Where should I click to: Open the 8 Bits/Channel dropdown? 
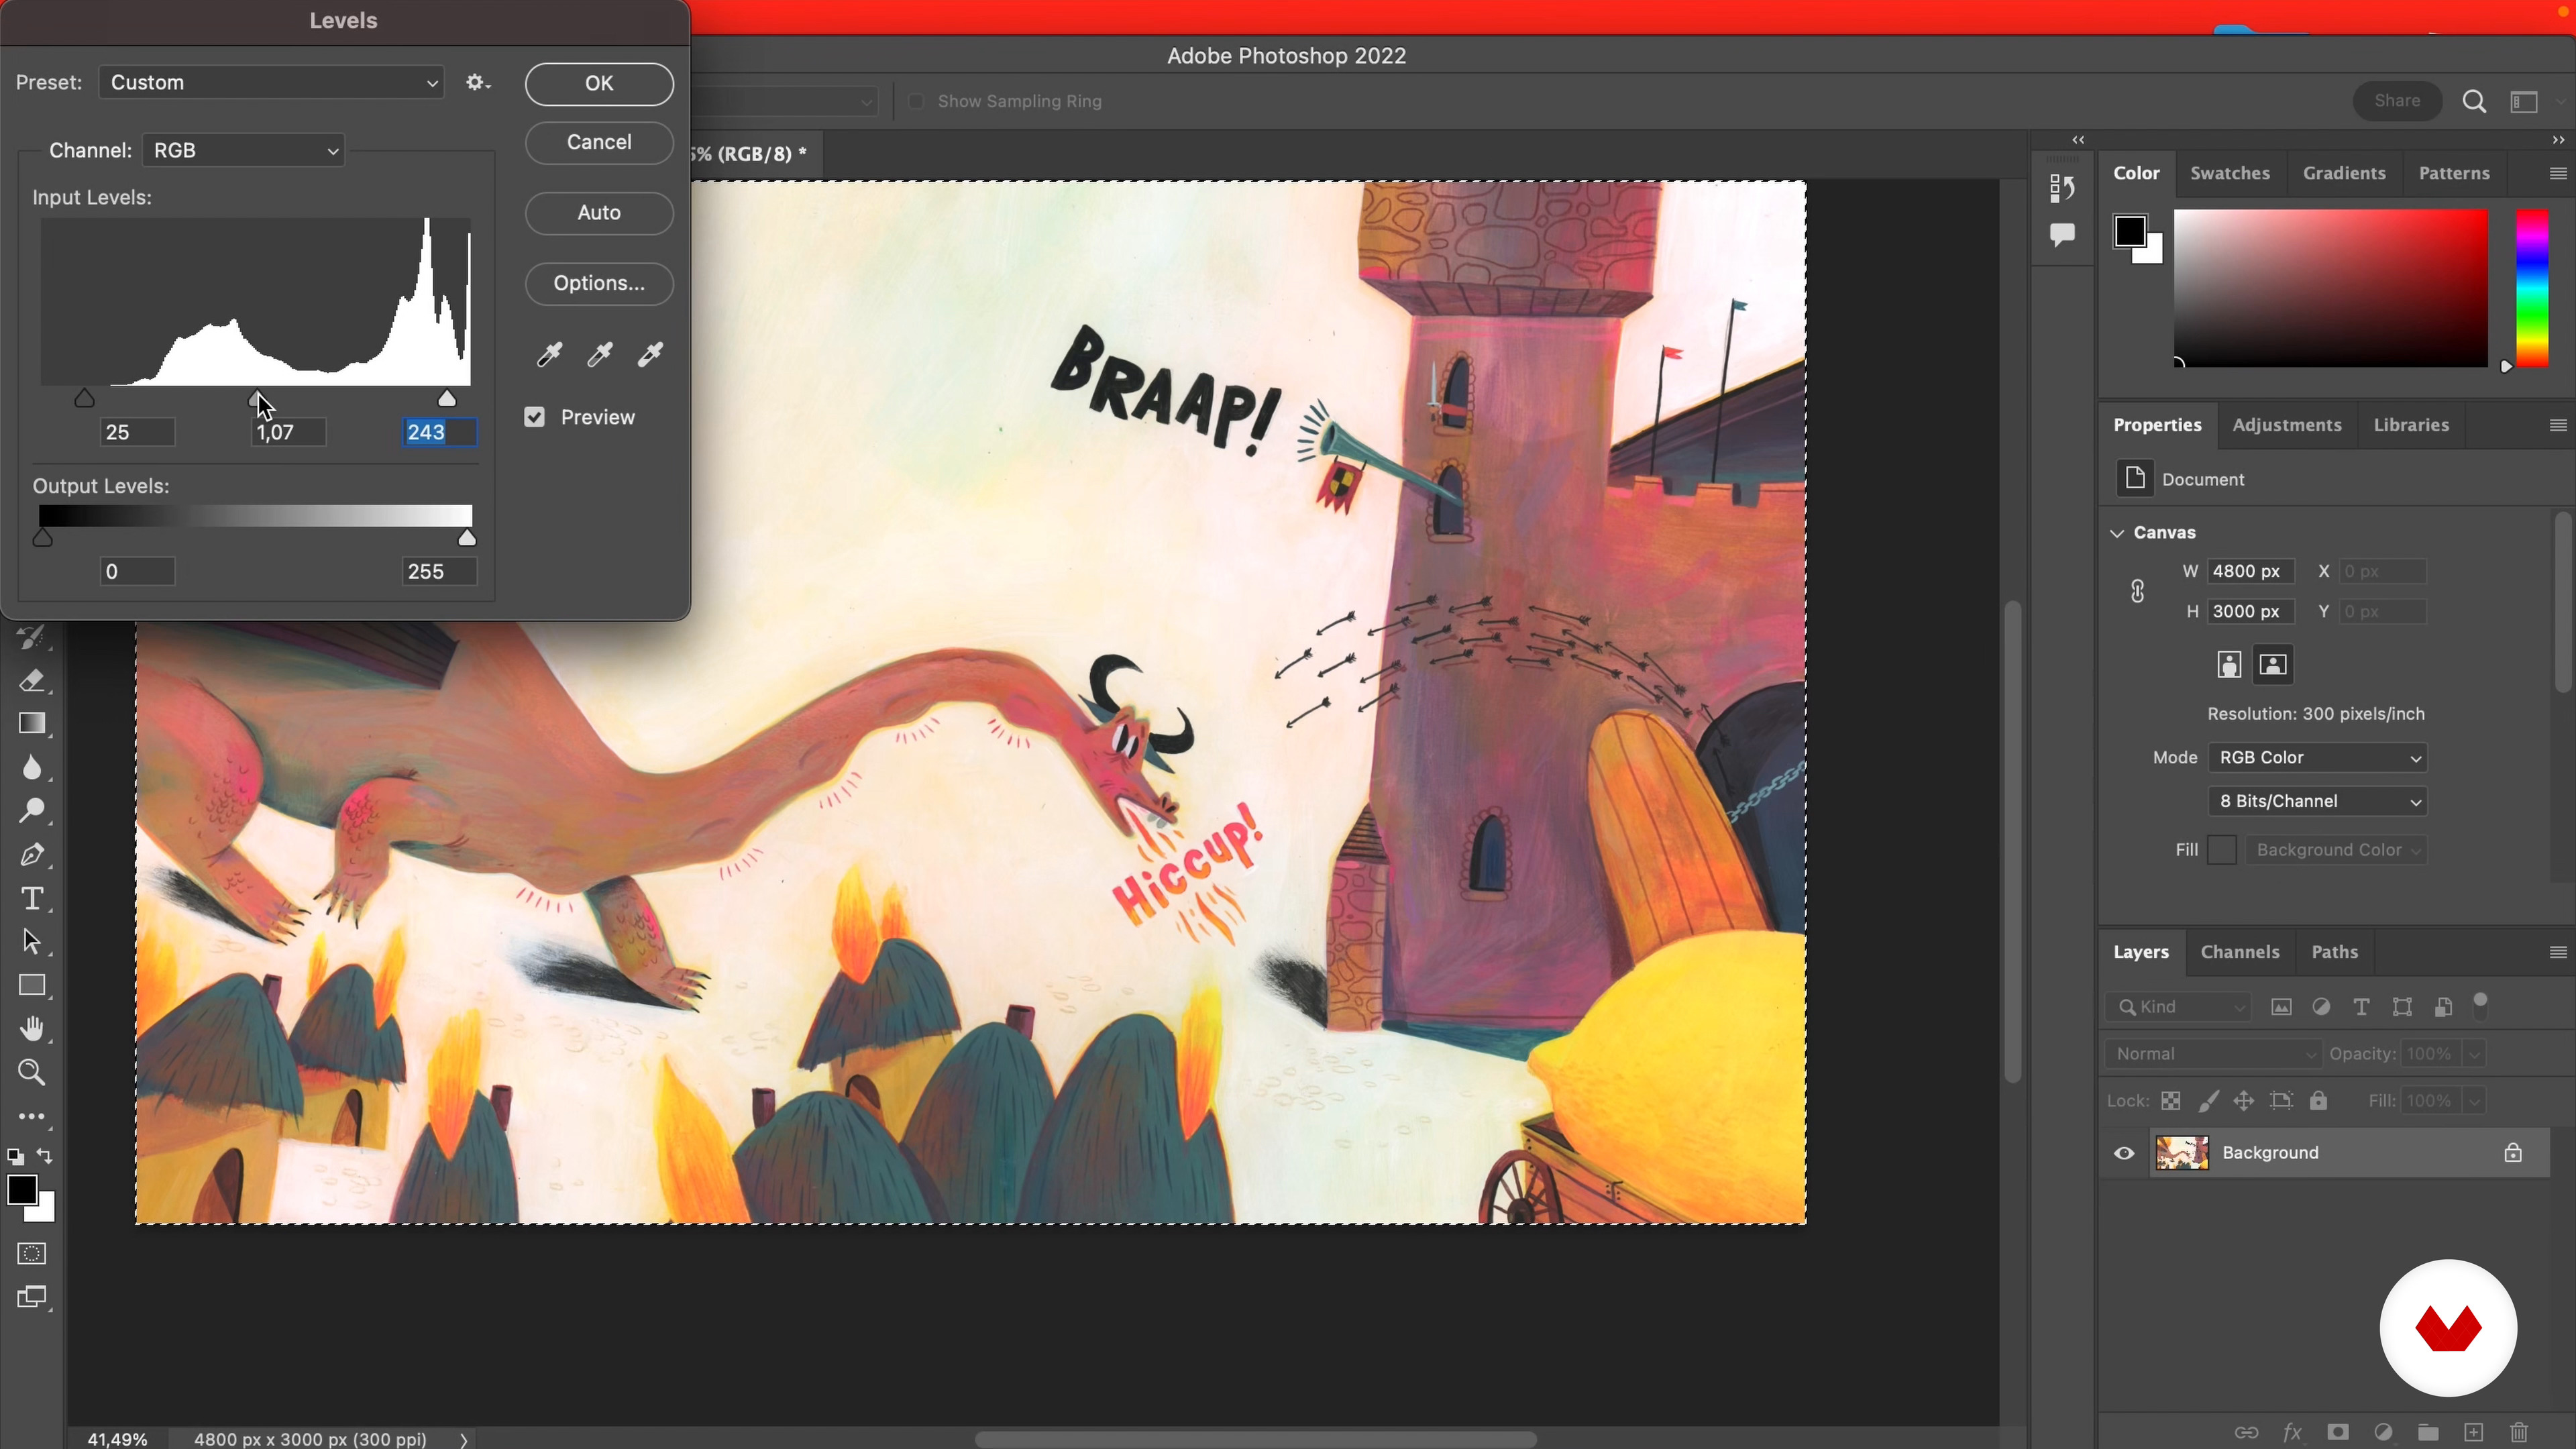tap(2317, 802)
